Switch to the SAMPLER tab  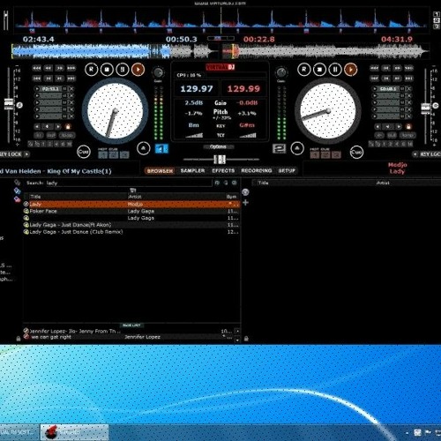point(192,171)
